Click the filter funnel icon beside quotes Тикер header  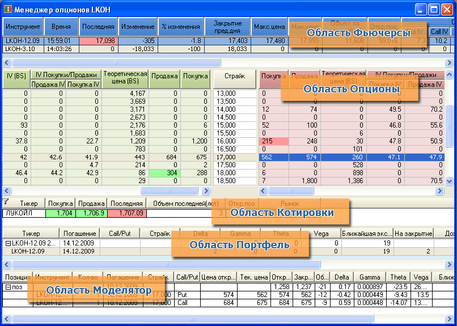click(x=6, y=202)
